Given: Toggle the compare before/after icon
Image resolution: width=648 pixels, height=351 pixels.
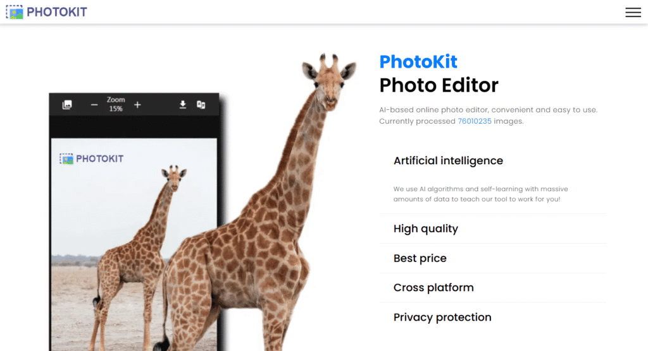Looking at the screenshot, I should coord(201,105).
